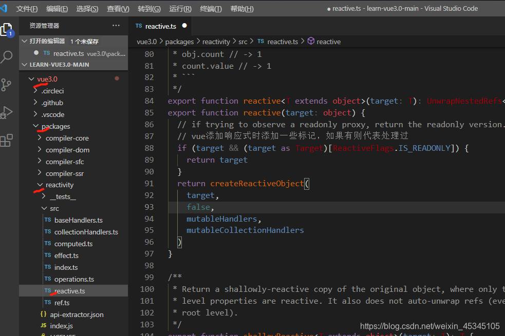Expand the .github folder
505x336 pixels.
(x=36, y=103)
